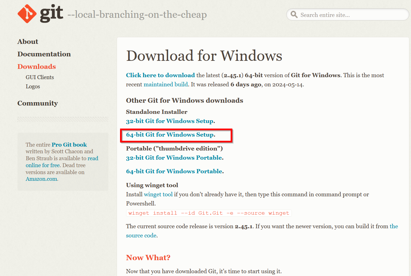Viewport: 411px width, 276px height.
Task: Download 32-bit Git for Windows Portable
Action: [175, 158]
